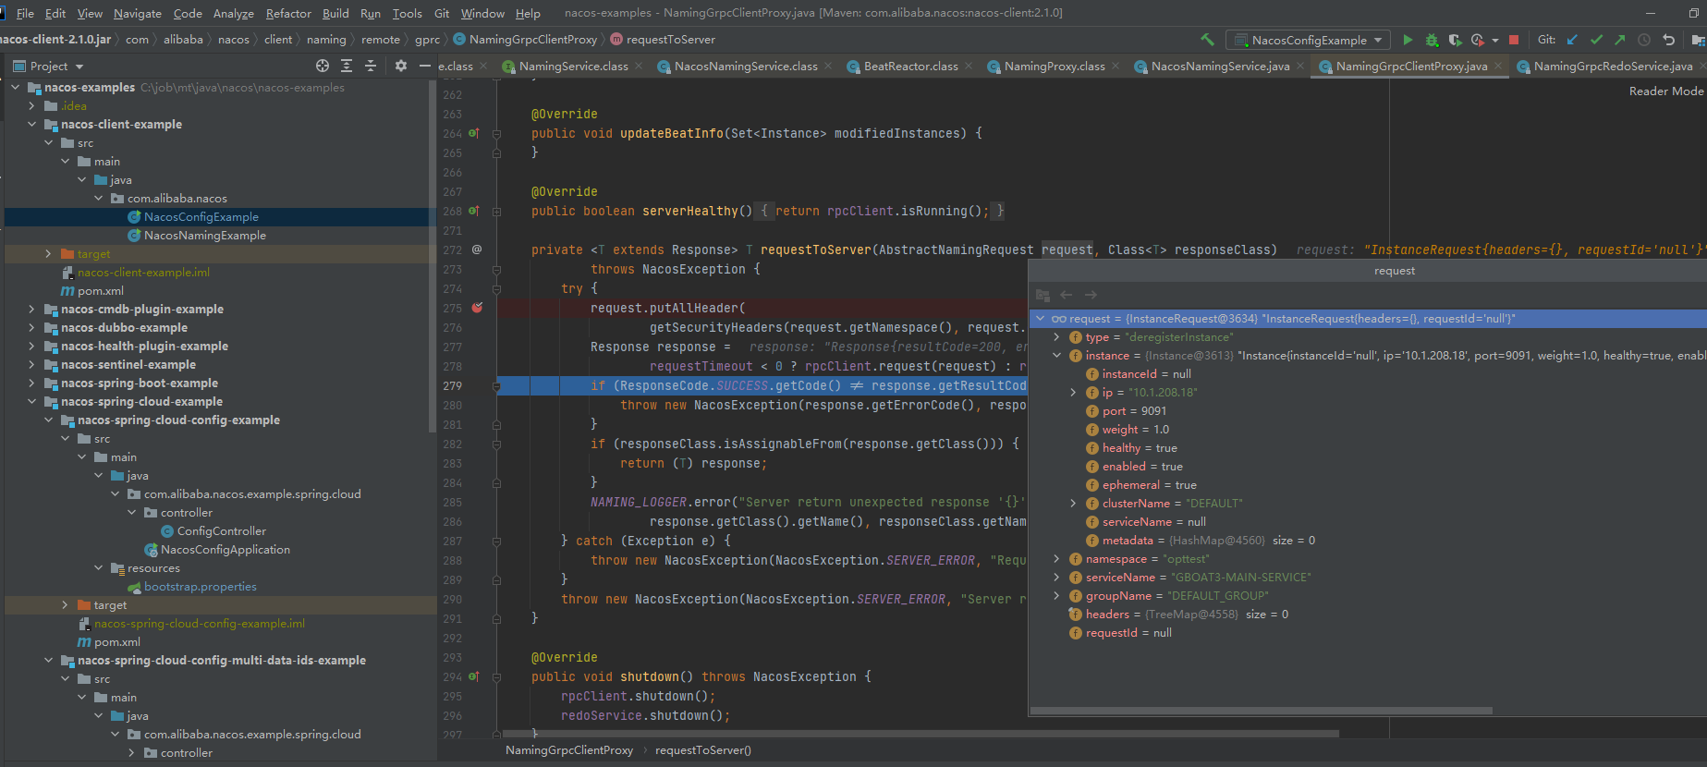
Task: Hide the Project tool window
Action: tap(424, 66)
